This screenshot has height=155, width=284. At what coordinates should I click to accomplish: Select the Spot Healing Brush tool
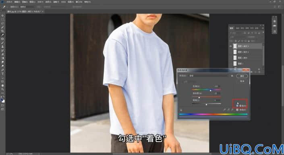2,39
